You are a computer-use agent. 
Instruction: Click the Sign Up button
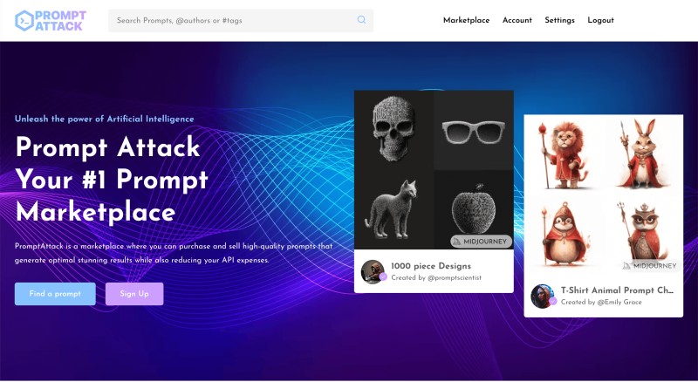[x=134, y=294]
